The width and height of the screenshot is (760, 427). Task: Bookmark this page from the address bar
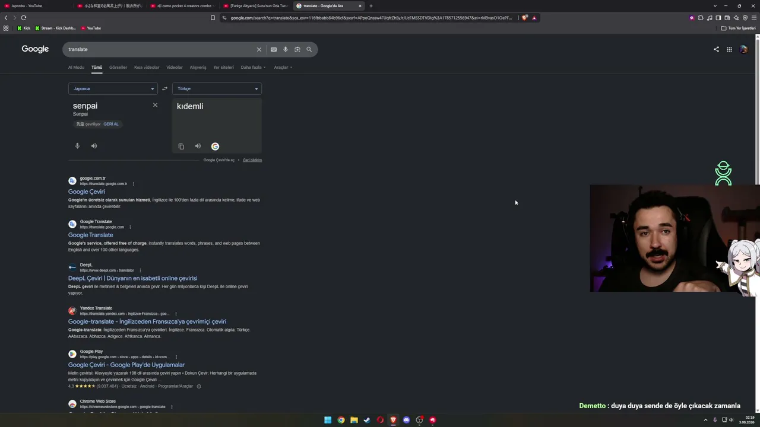[x=213, y=18]
